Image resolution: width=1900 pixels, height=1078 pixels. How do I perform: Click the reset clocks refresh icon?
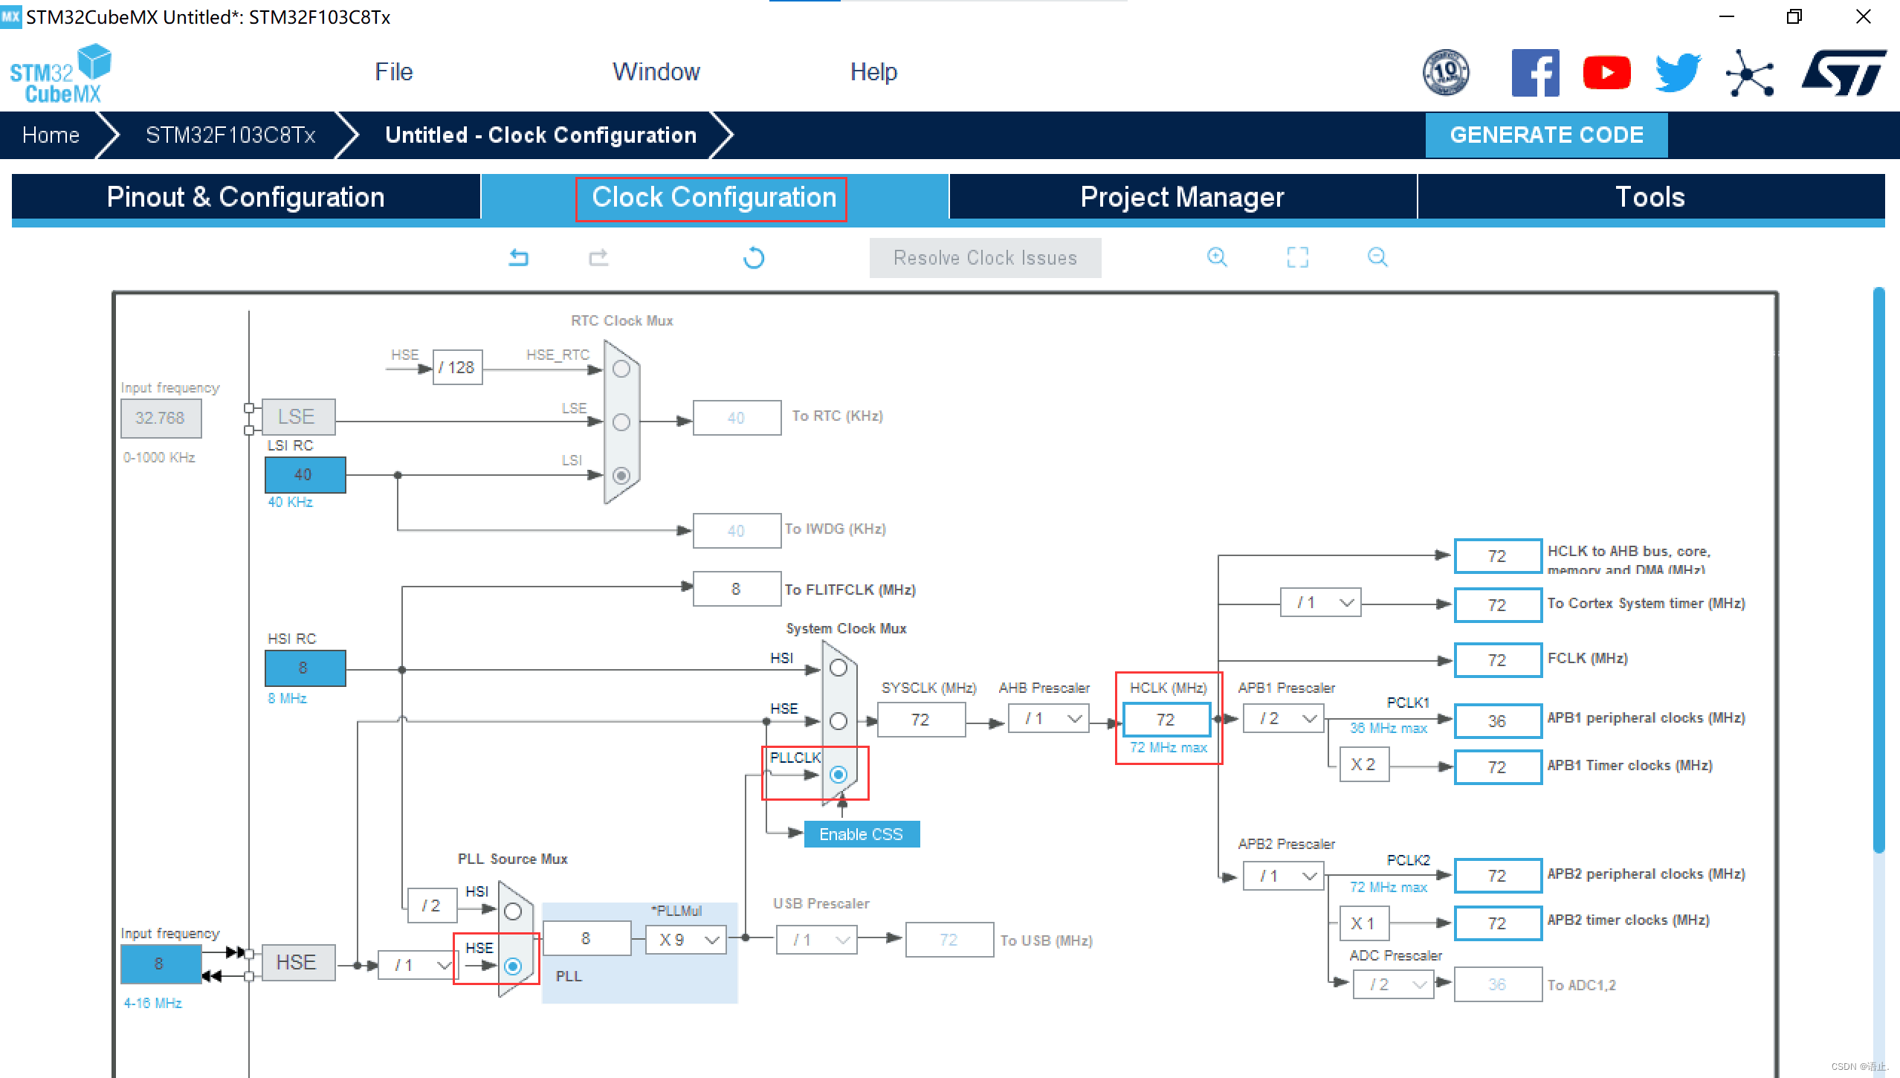click(753, 257)
